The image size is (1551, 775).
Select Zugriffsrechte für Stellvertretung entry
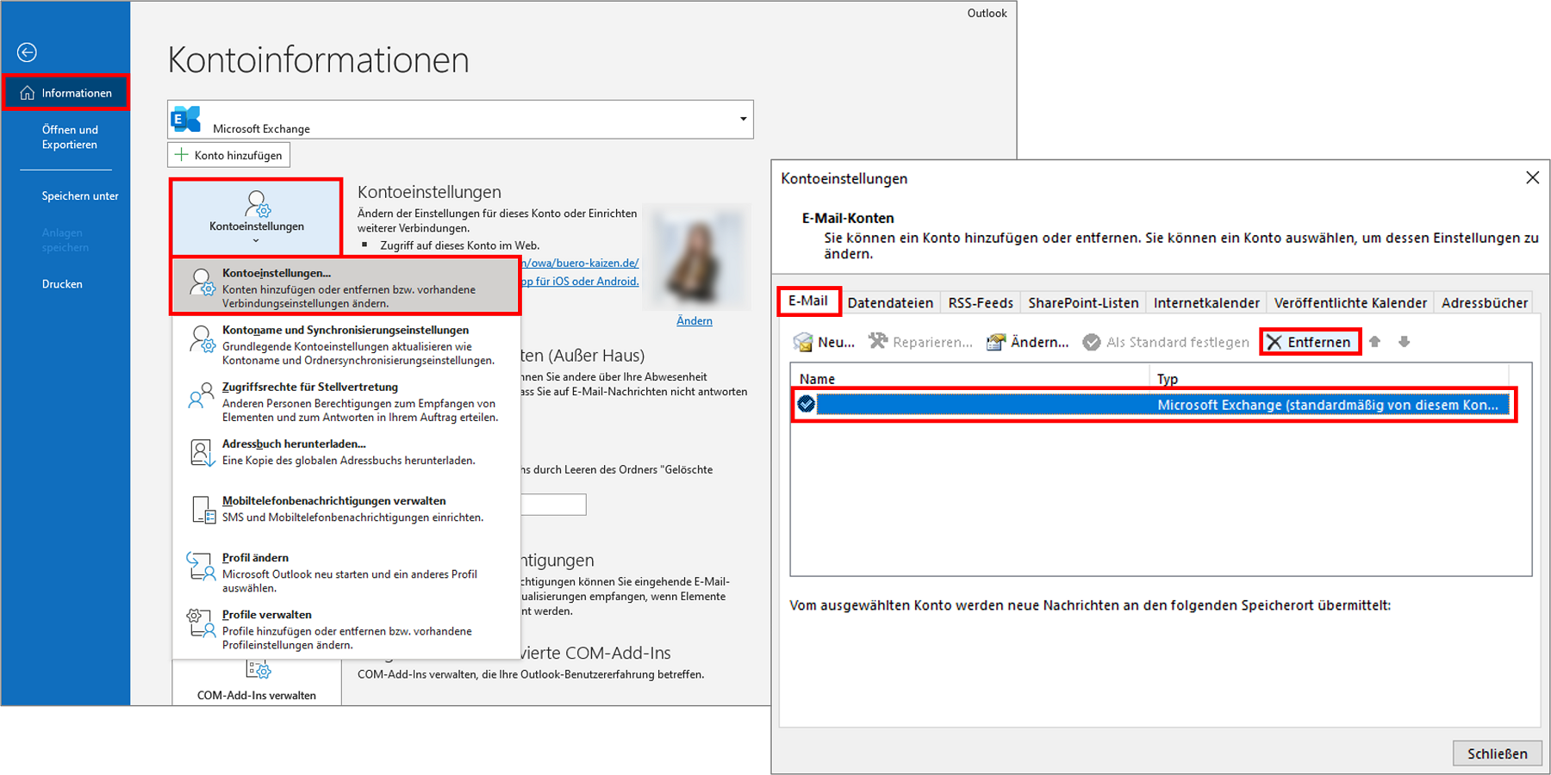(346, 401)
